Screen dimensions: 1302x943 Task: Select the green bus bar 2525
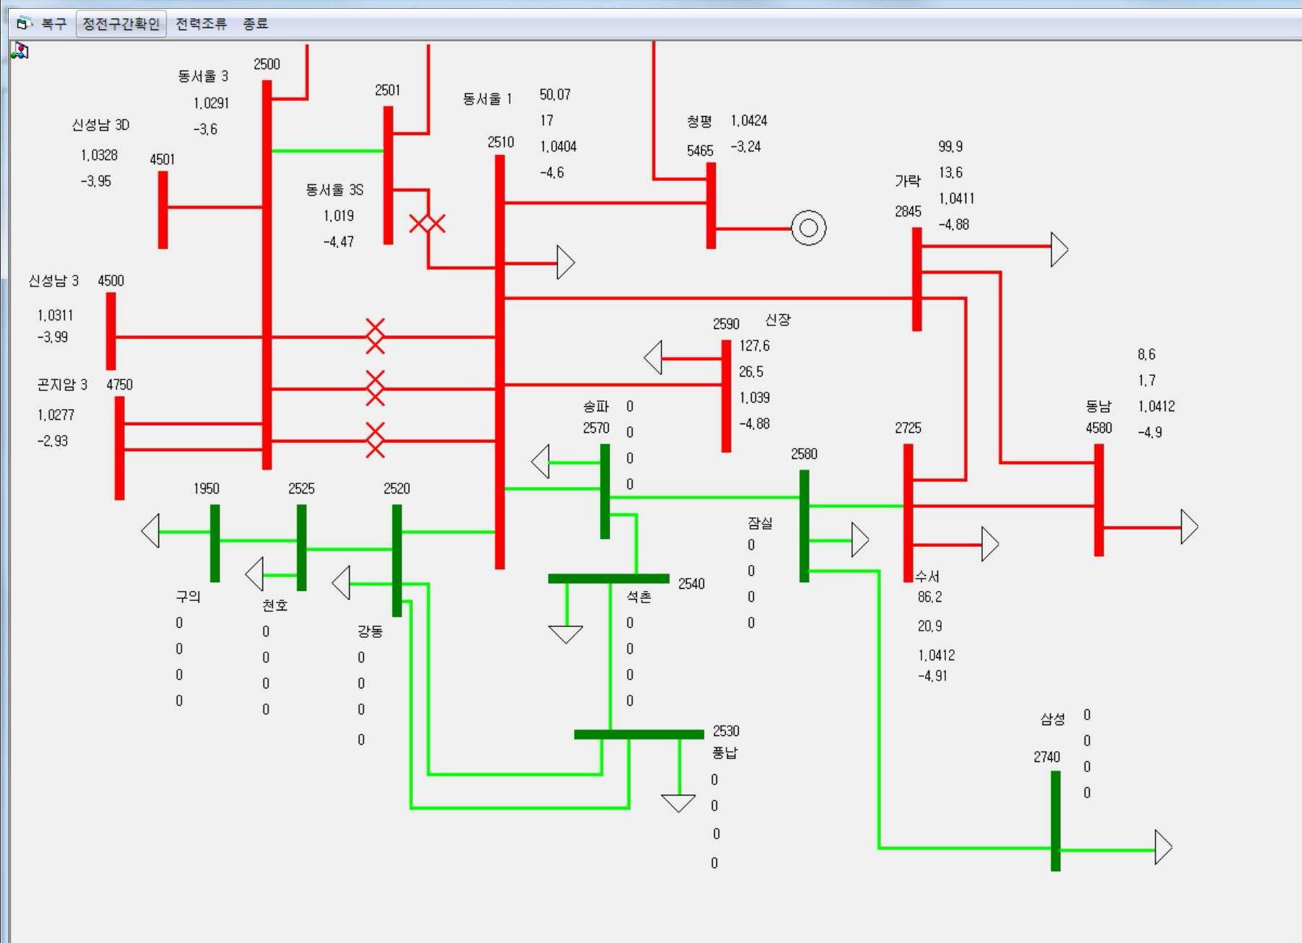click(x=302, y=548)
